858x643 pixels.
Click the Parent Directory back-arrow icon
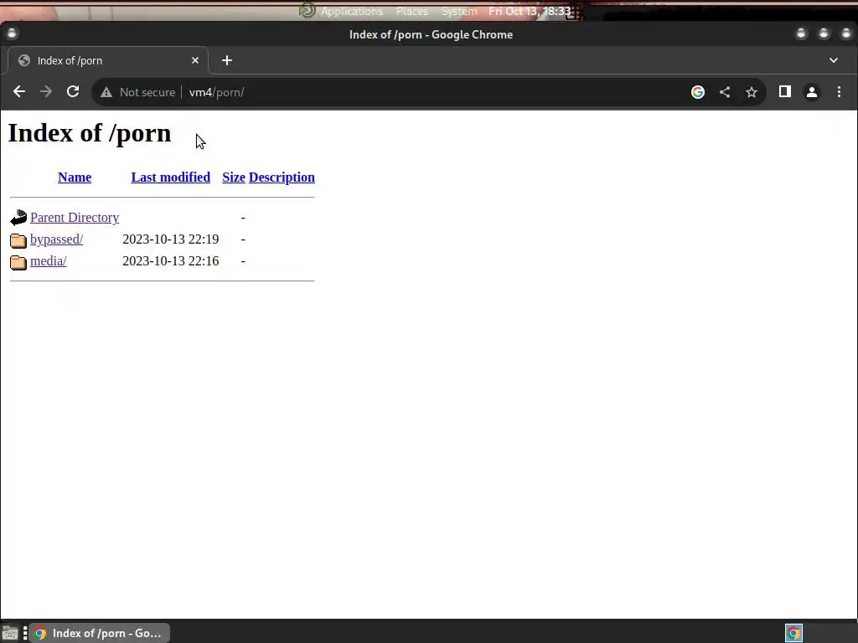[x=18, y=218]
